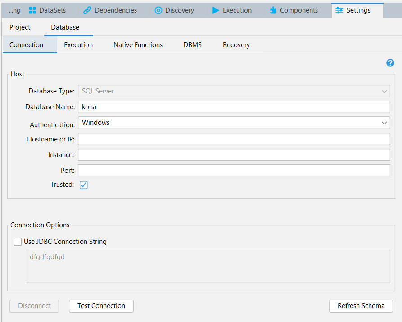Click the DataSets grid icon
The width and height of the screenshot is (402, 322).
pyautogui.click(x=32, y=10)
